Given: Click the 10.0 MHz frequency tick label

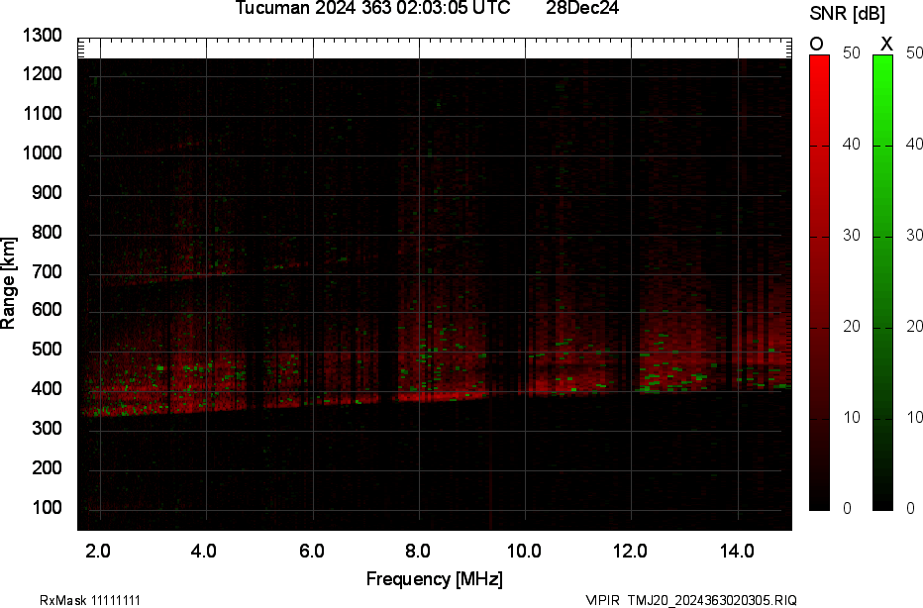Looking at the screenshot, I should coord(524,550).
